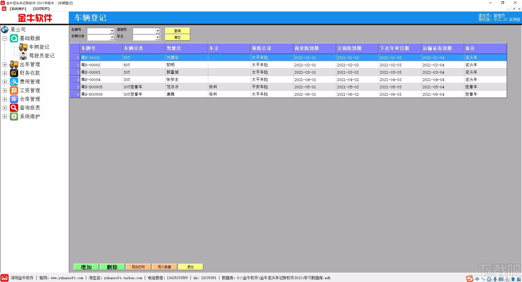Image resolution: width=522 pixels, height=282 pixels.
Task: Click the app icon in the title bar
Action: (x=3, y=3)
